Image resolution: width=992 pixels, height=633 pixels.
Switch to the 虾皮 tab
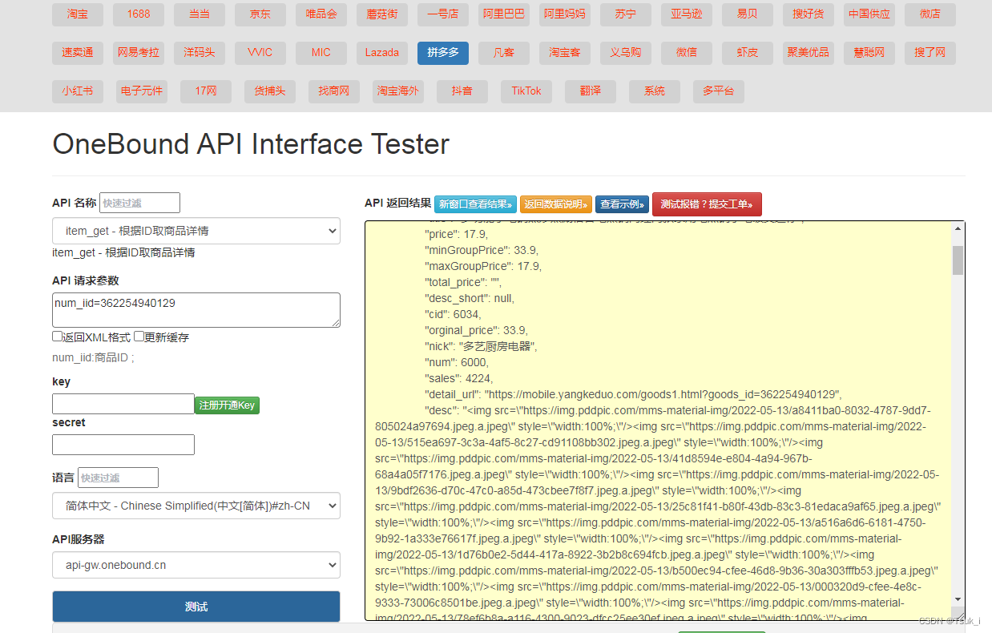[x=748, y=53]
